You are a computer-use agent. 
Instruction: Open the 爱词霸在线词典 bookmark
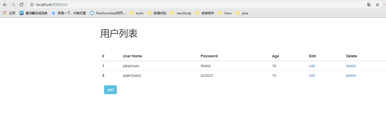33,13
